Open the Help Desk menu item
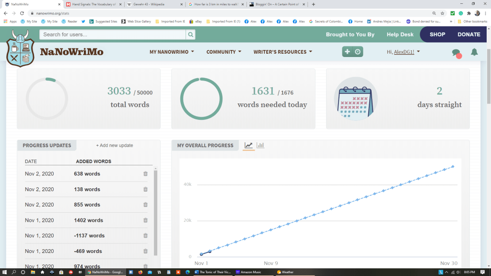Viewport: 491px width, 276px height. coord(400,34)
